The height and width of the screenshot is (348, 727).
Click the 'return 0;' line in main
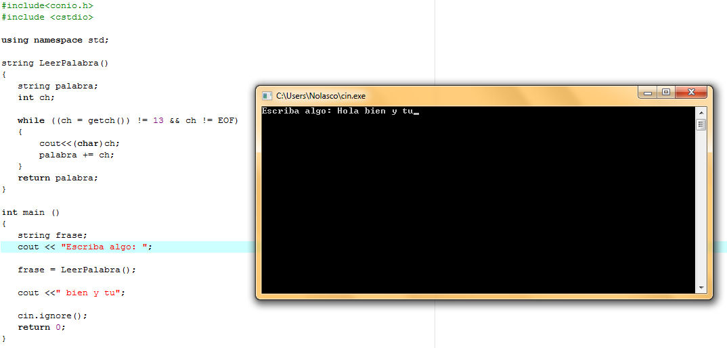click(x=42, y=327)
